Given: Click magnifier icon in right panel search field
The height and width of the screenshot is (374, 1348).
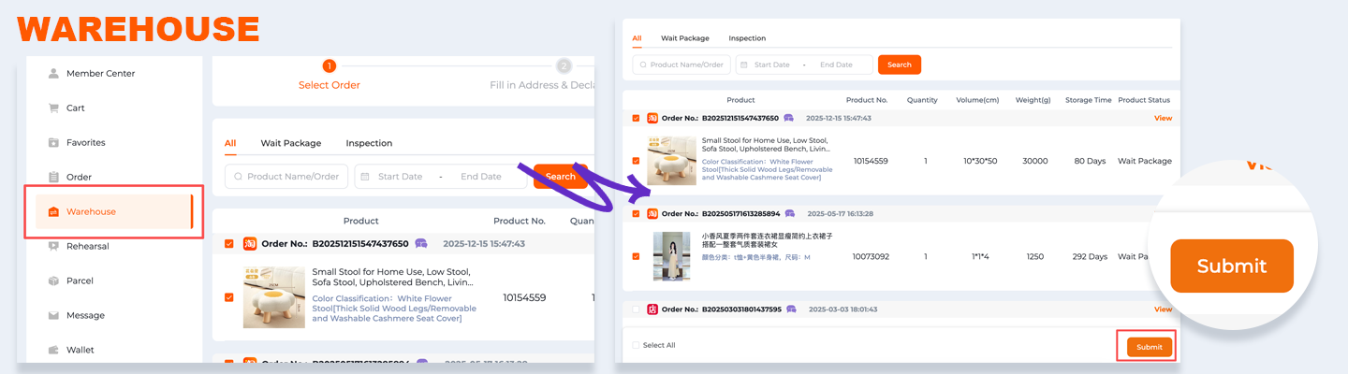Looking at the screenshot, I should 642,65.
